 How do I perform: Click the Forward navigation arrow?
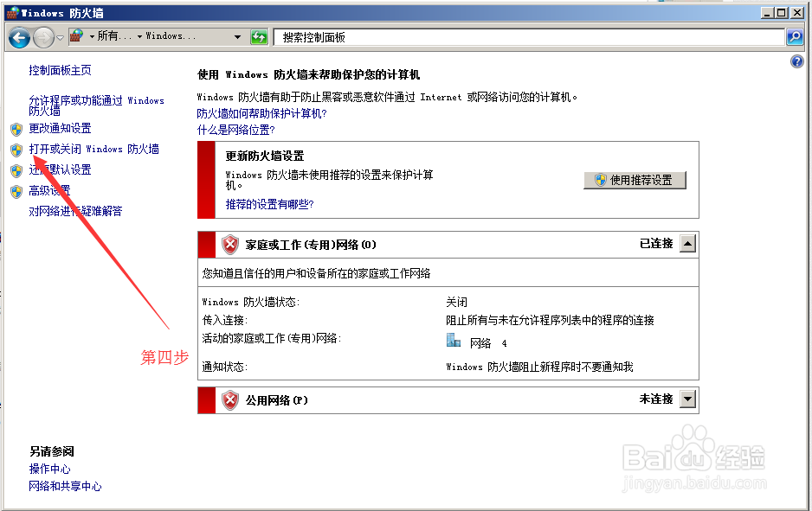point(43,37)
